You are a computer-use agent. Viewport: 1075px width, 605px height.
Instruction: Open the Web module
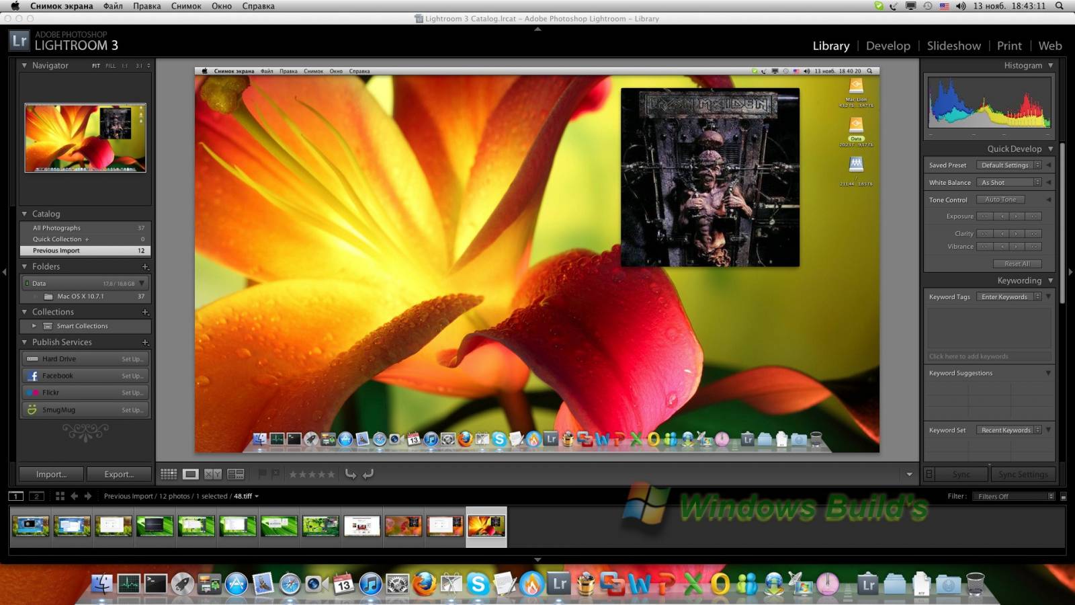point(1050,46)
